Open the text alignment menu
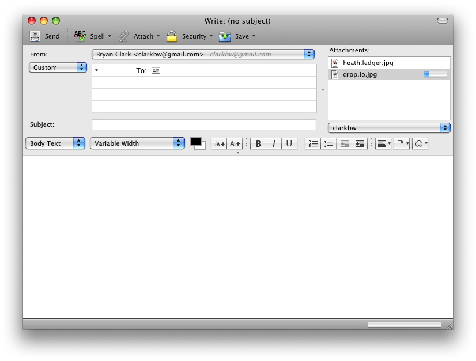Screen dimensions: 476x361 (x=383, y=144)
